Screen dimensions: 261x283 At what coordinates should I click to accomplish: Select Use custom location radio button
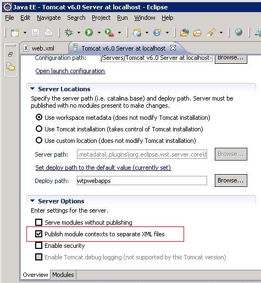(x=39, y=140)
